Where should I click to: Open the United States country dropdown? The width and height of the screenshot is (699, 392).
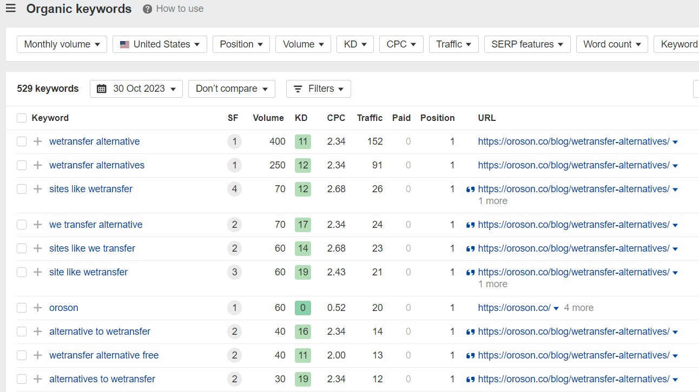point(160,44)
